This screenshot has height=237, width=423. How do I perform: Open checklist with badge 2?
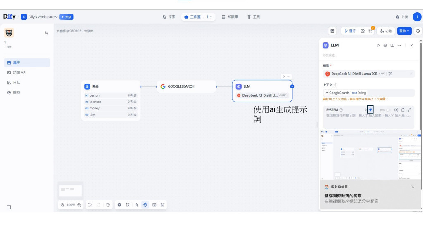371,31
